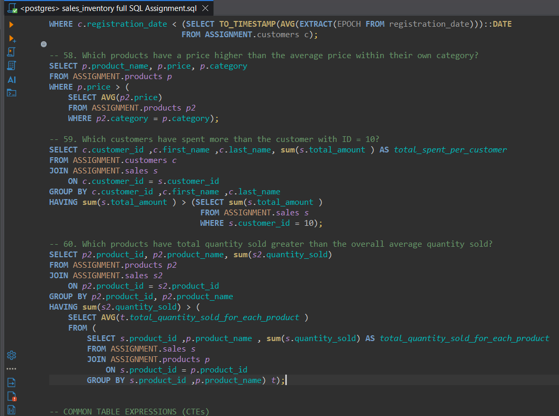Click 'AVG(t.total_quantity_sold_for_each_product)' expression
This screenshot has height=416, width=559.
pyautogui.click(x=205, y=318)
